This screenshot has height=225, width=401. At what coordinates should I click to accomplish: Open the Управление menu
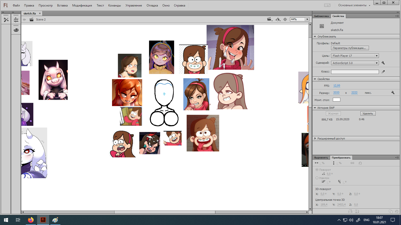click(x=134, y=5)
